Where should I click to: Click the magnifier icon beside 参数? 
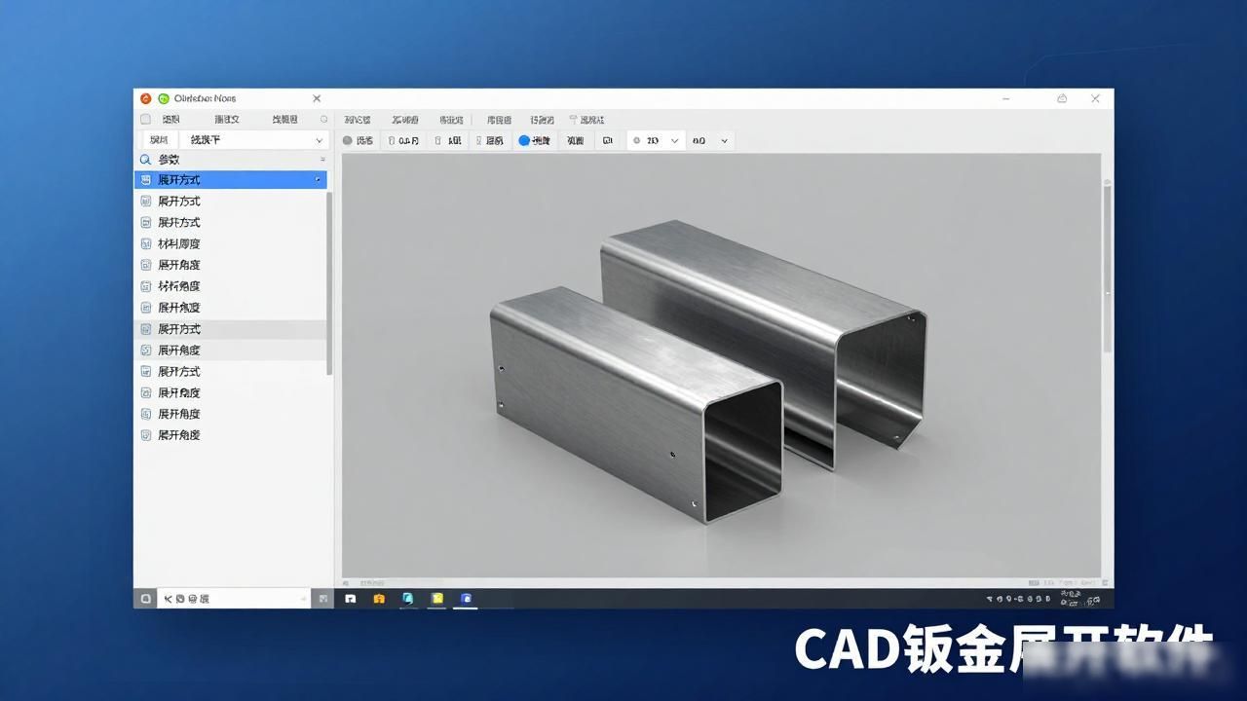click(x=145, y=160)
